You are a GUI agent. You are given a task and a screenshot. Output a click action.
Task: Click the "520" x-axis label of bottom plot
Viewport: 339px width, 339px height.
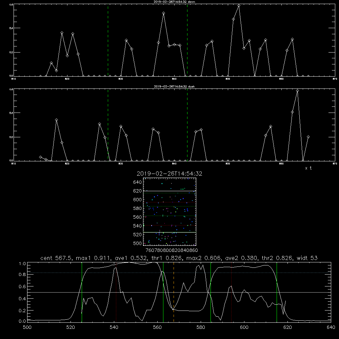pos(71,327)
